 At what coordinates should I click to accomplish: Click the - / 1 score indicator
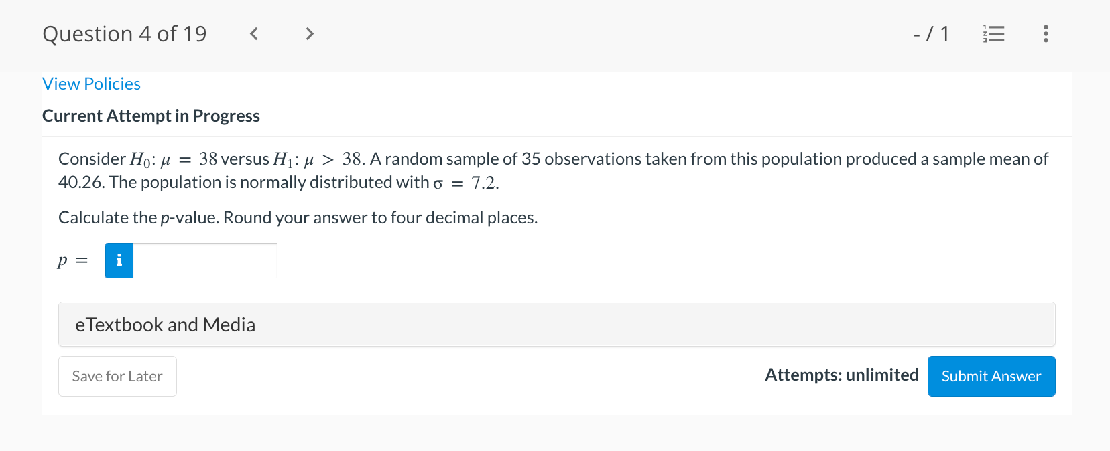(931, 34)
